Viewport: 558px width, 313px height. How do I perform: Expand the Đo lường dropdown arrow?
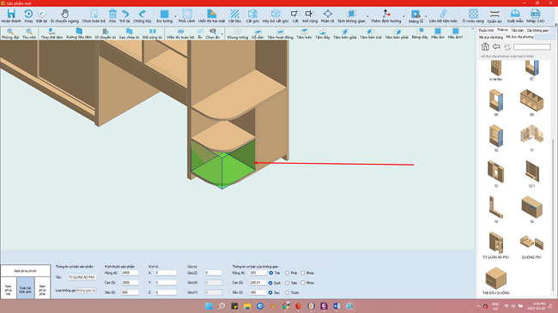175,16
